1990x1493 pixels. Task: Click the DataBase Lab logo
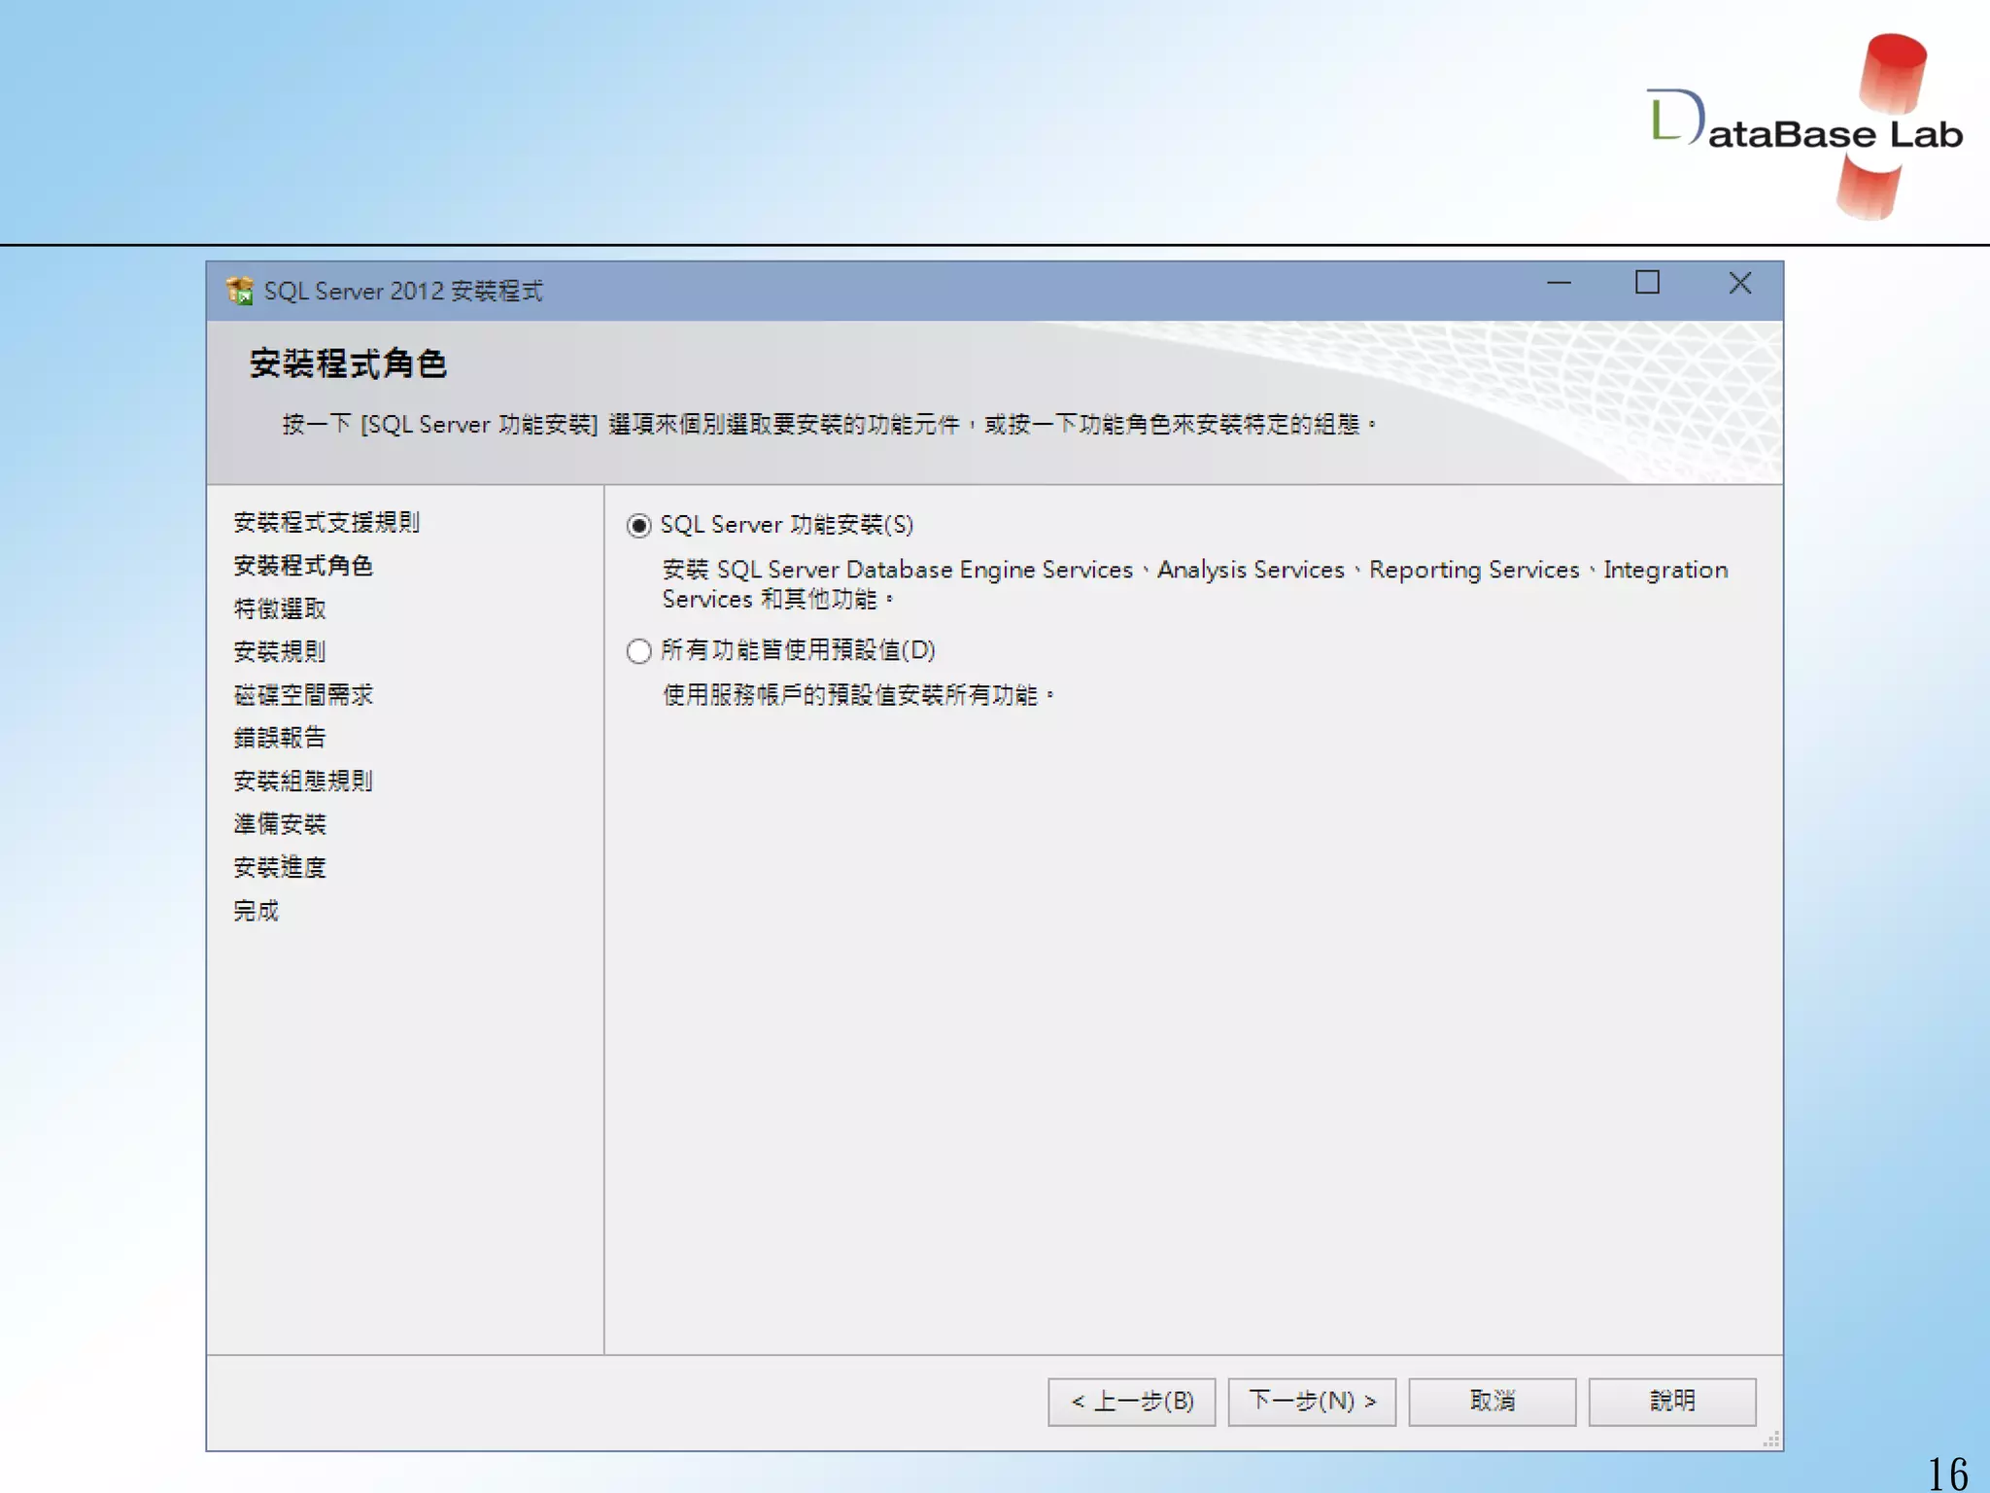pyautogui.click(x=1805, y=127)
